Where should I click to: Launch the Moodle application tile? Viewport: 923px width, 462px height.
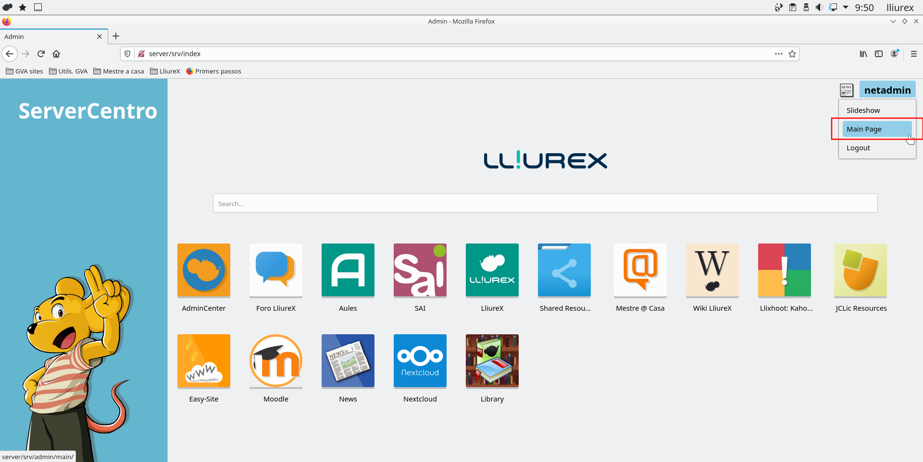tap(275, 361)
